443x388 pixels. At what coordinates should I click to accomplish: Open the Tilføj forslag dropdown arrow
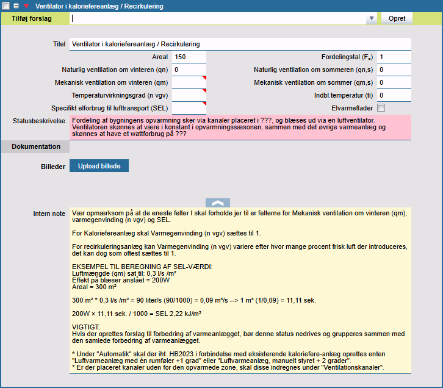[x=371, y=18]
